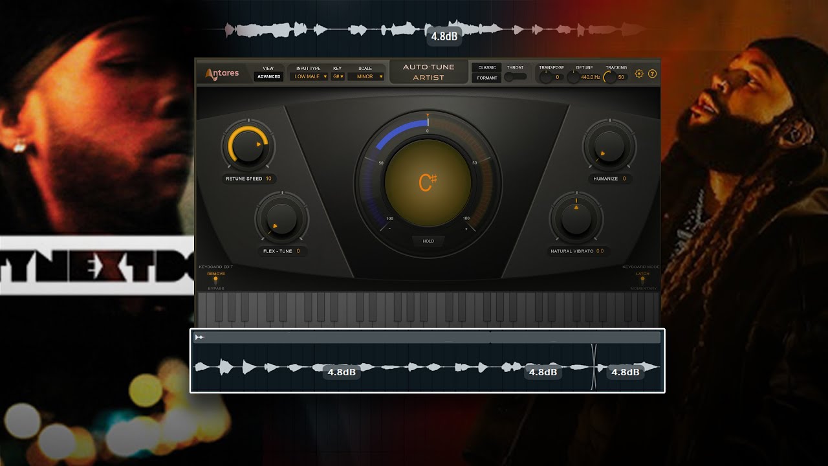Image resolution: width=828 pixels, height=466 pixels.
Task: Open the Scale Minor dropdown
Action: [365, 76]
